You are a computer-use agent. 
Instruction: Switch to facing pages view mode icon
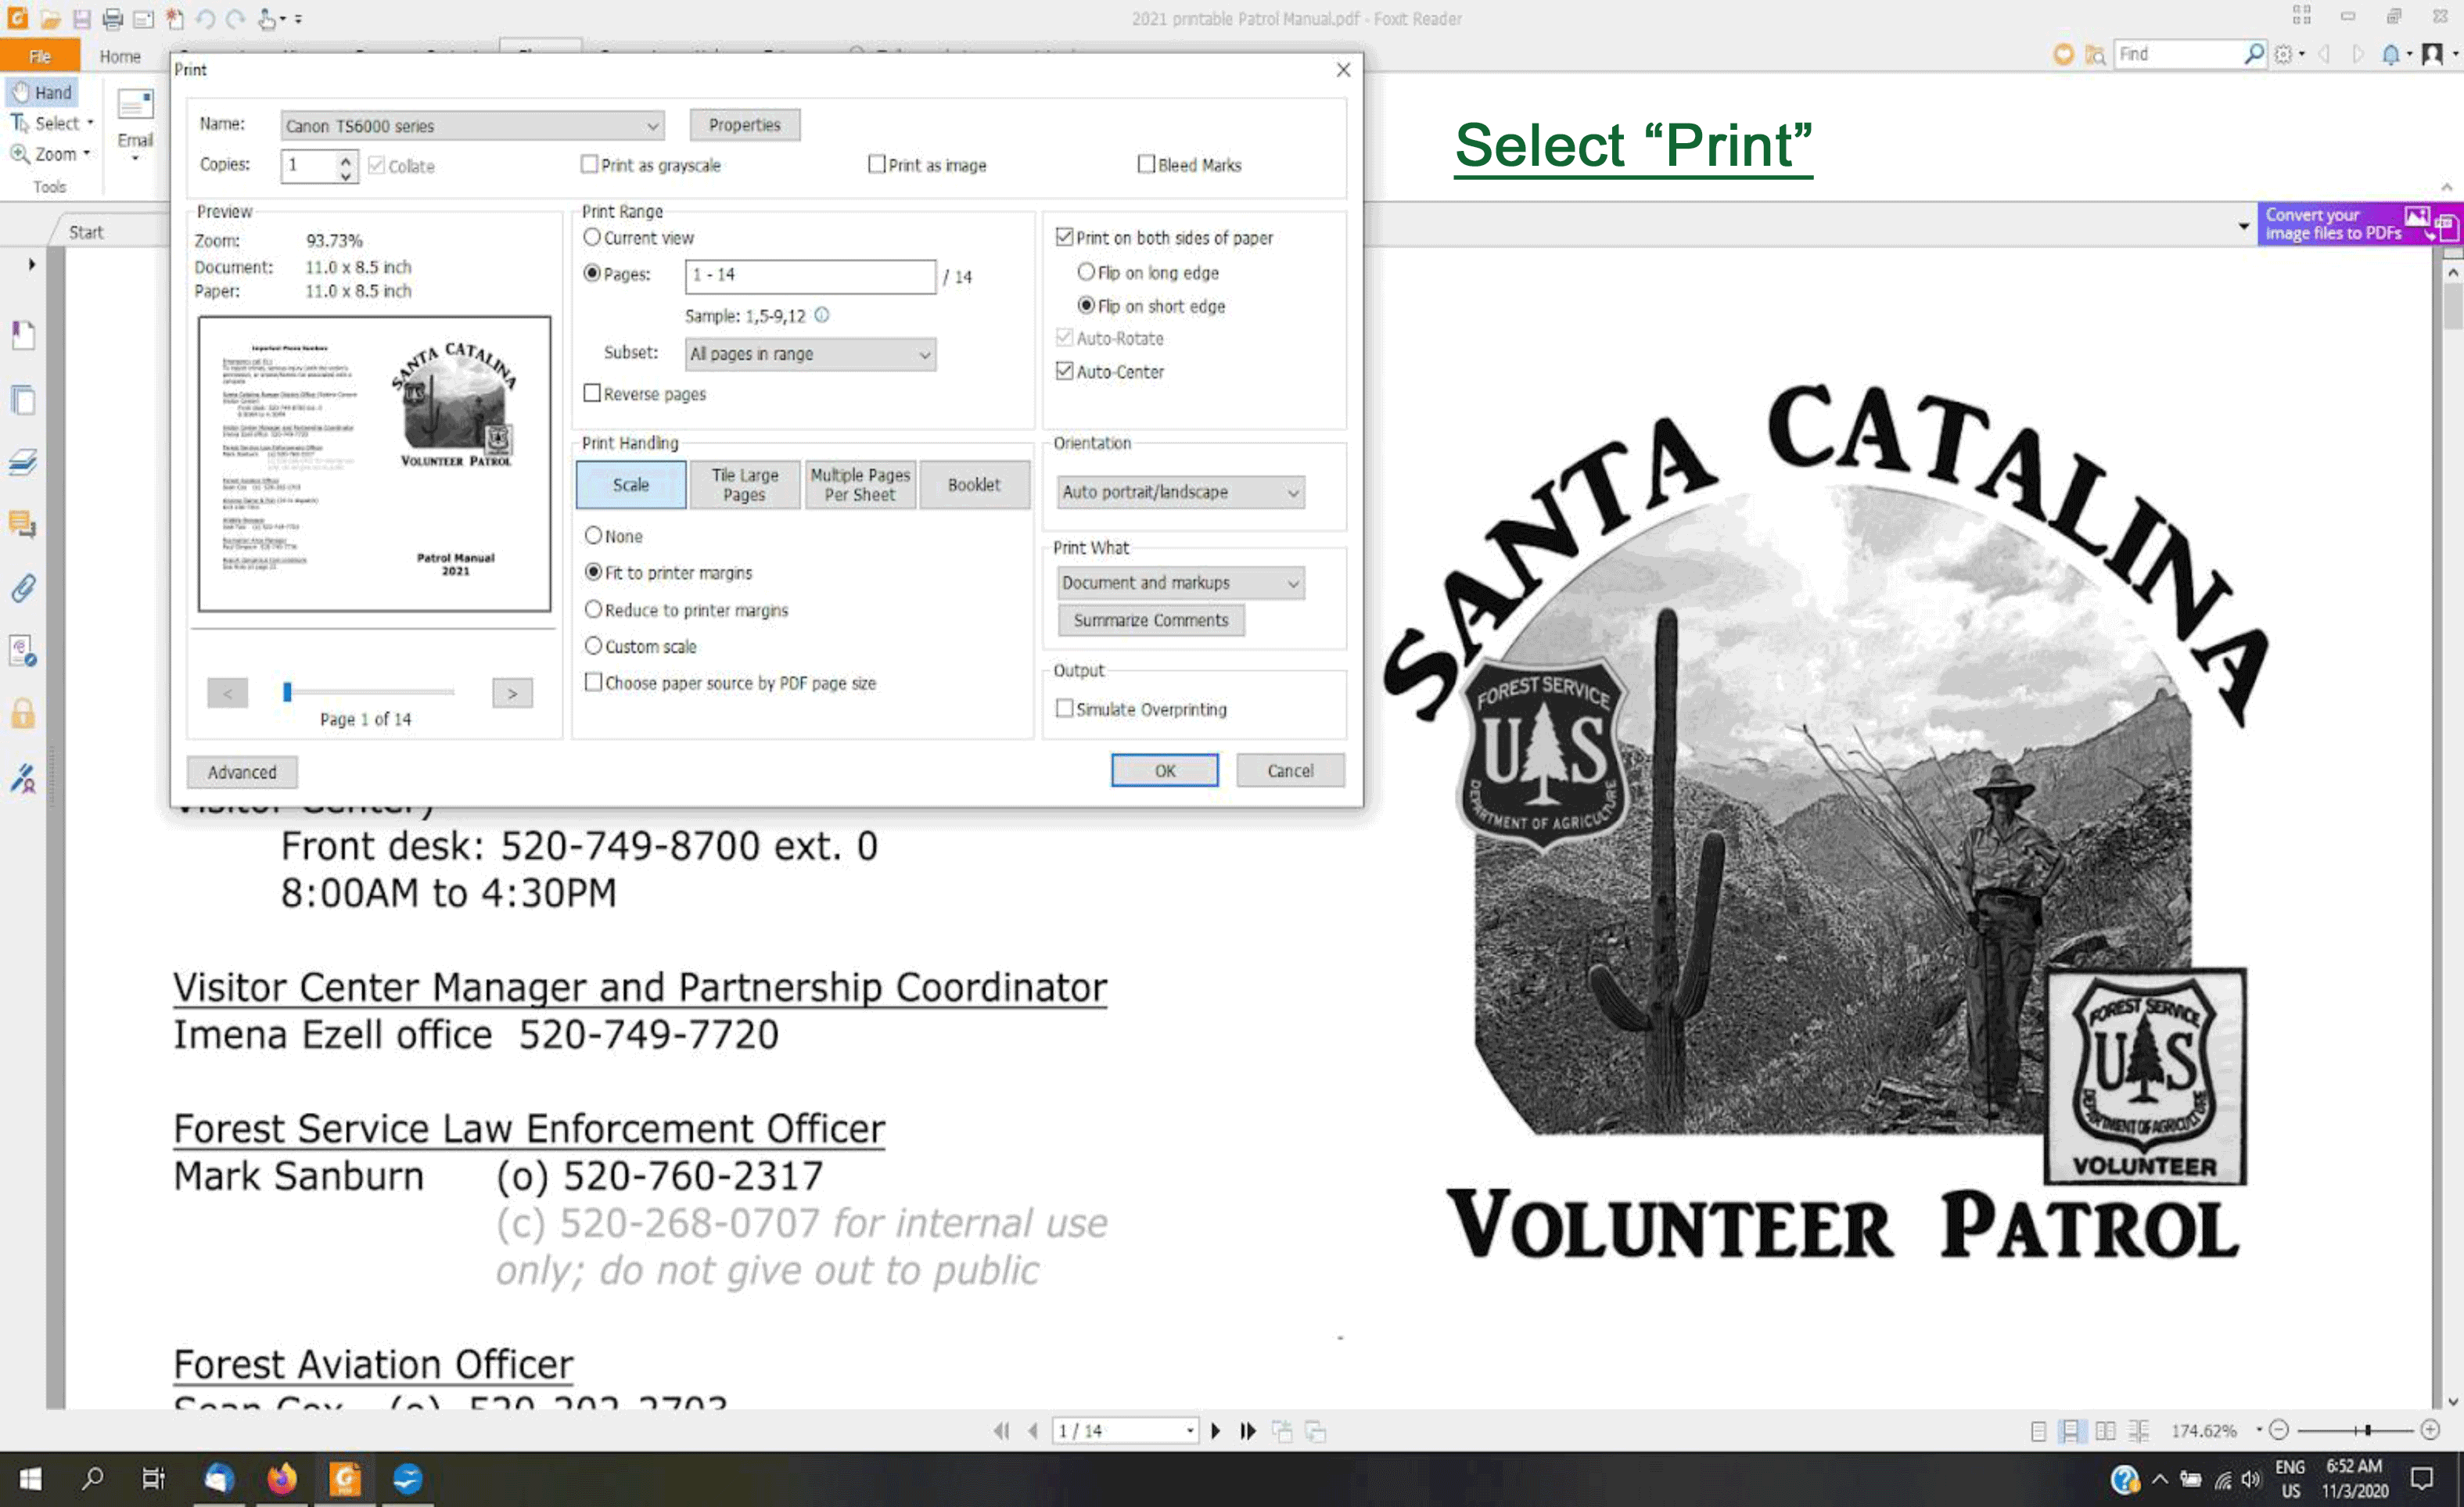(x=2105, y=1430)
